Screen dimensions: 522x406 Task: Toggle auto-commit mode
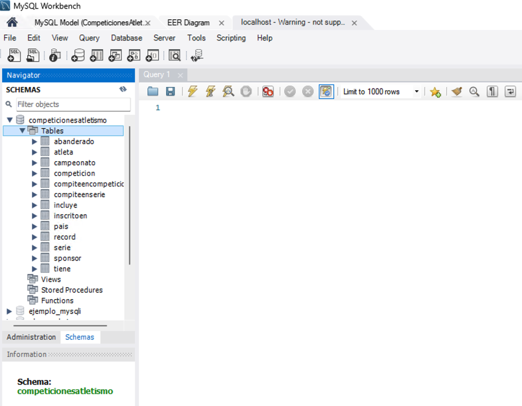click(326, 91)
